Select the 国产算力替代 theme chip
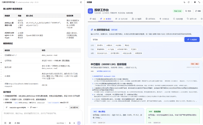The height and width of the screenshot is (125, 203). point(115,53)
